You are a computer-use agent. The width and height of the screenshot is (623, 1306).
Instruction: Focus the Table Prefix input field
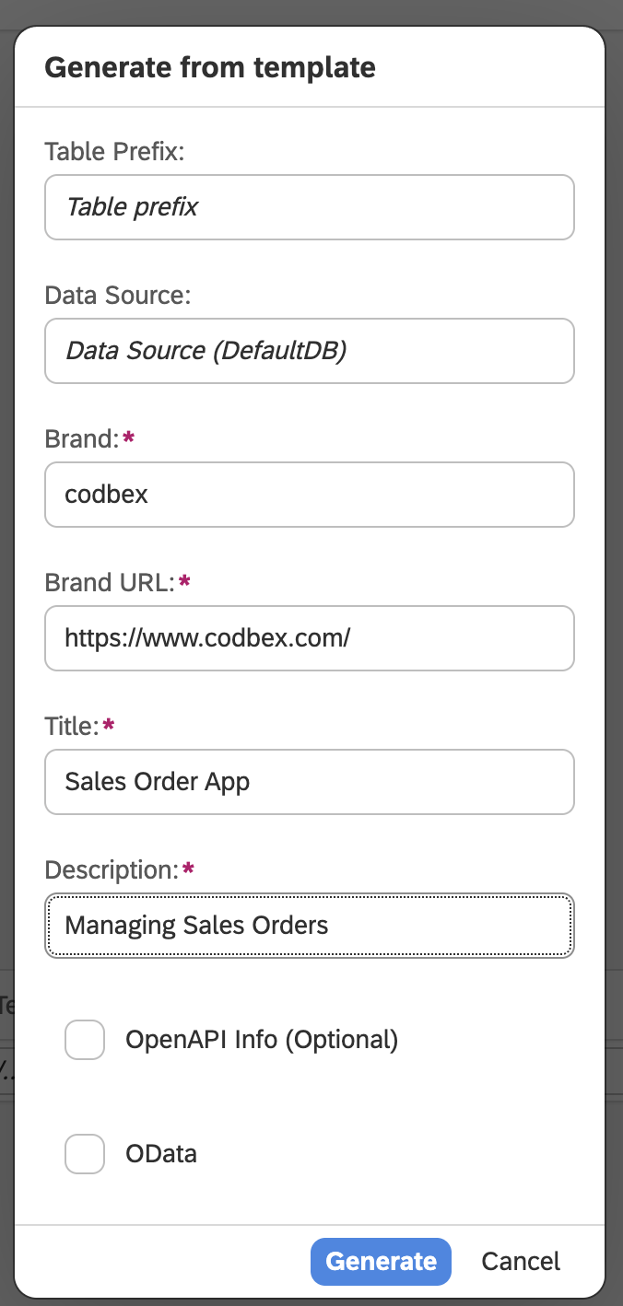(310, 207)
